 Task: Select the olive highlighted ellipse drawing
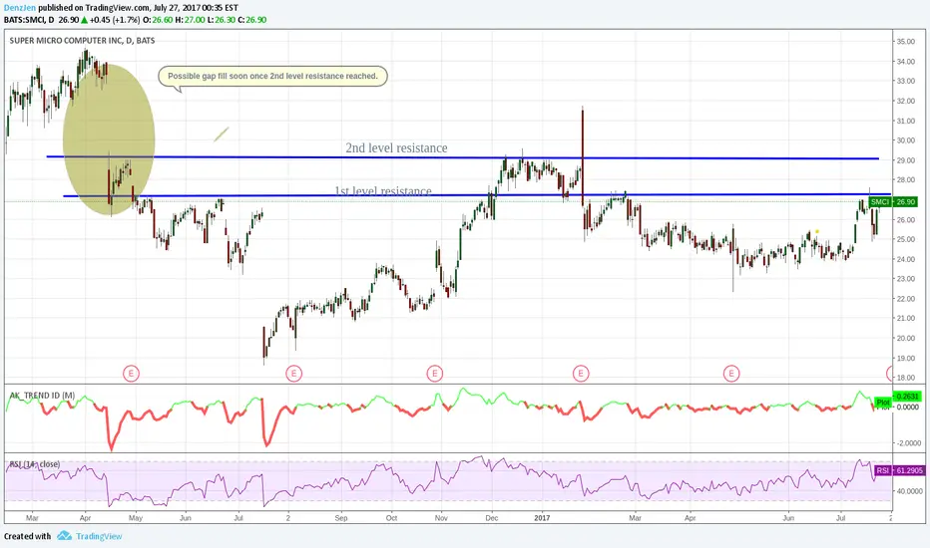coord(109,139)
